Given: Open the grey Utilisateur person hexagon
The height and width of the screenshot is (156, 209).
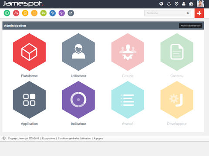Looking at the screenshot, I should (78, 52).
